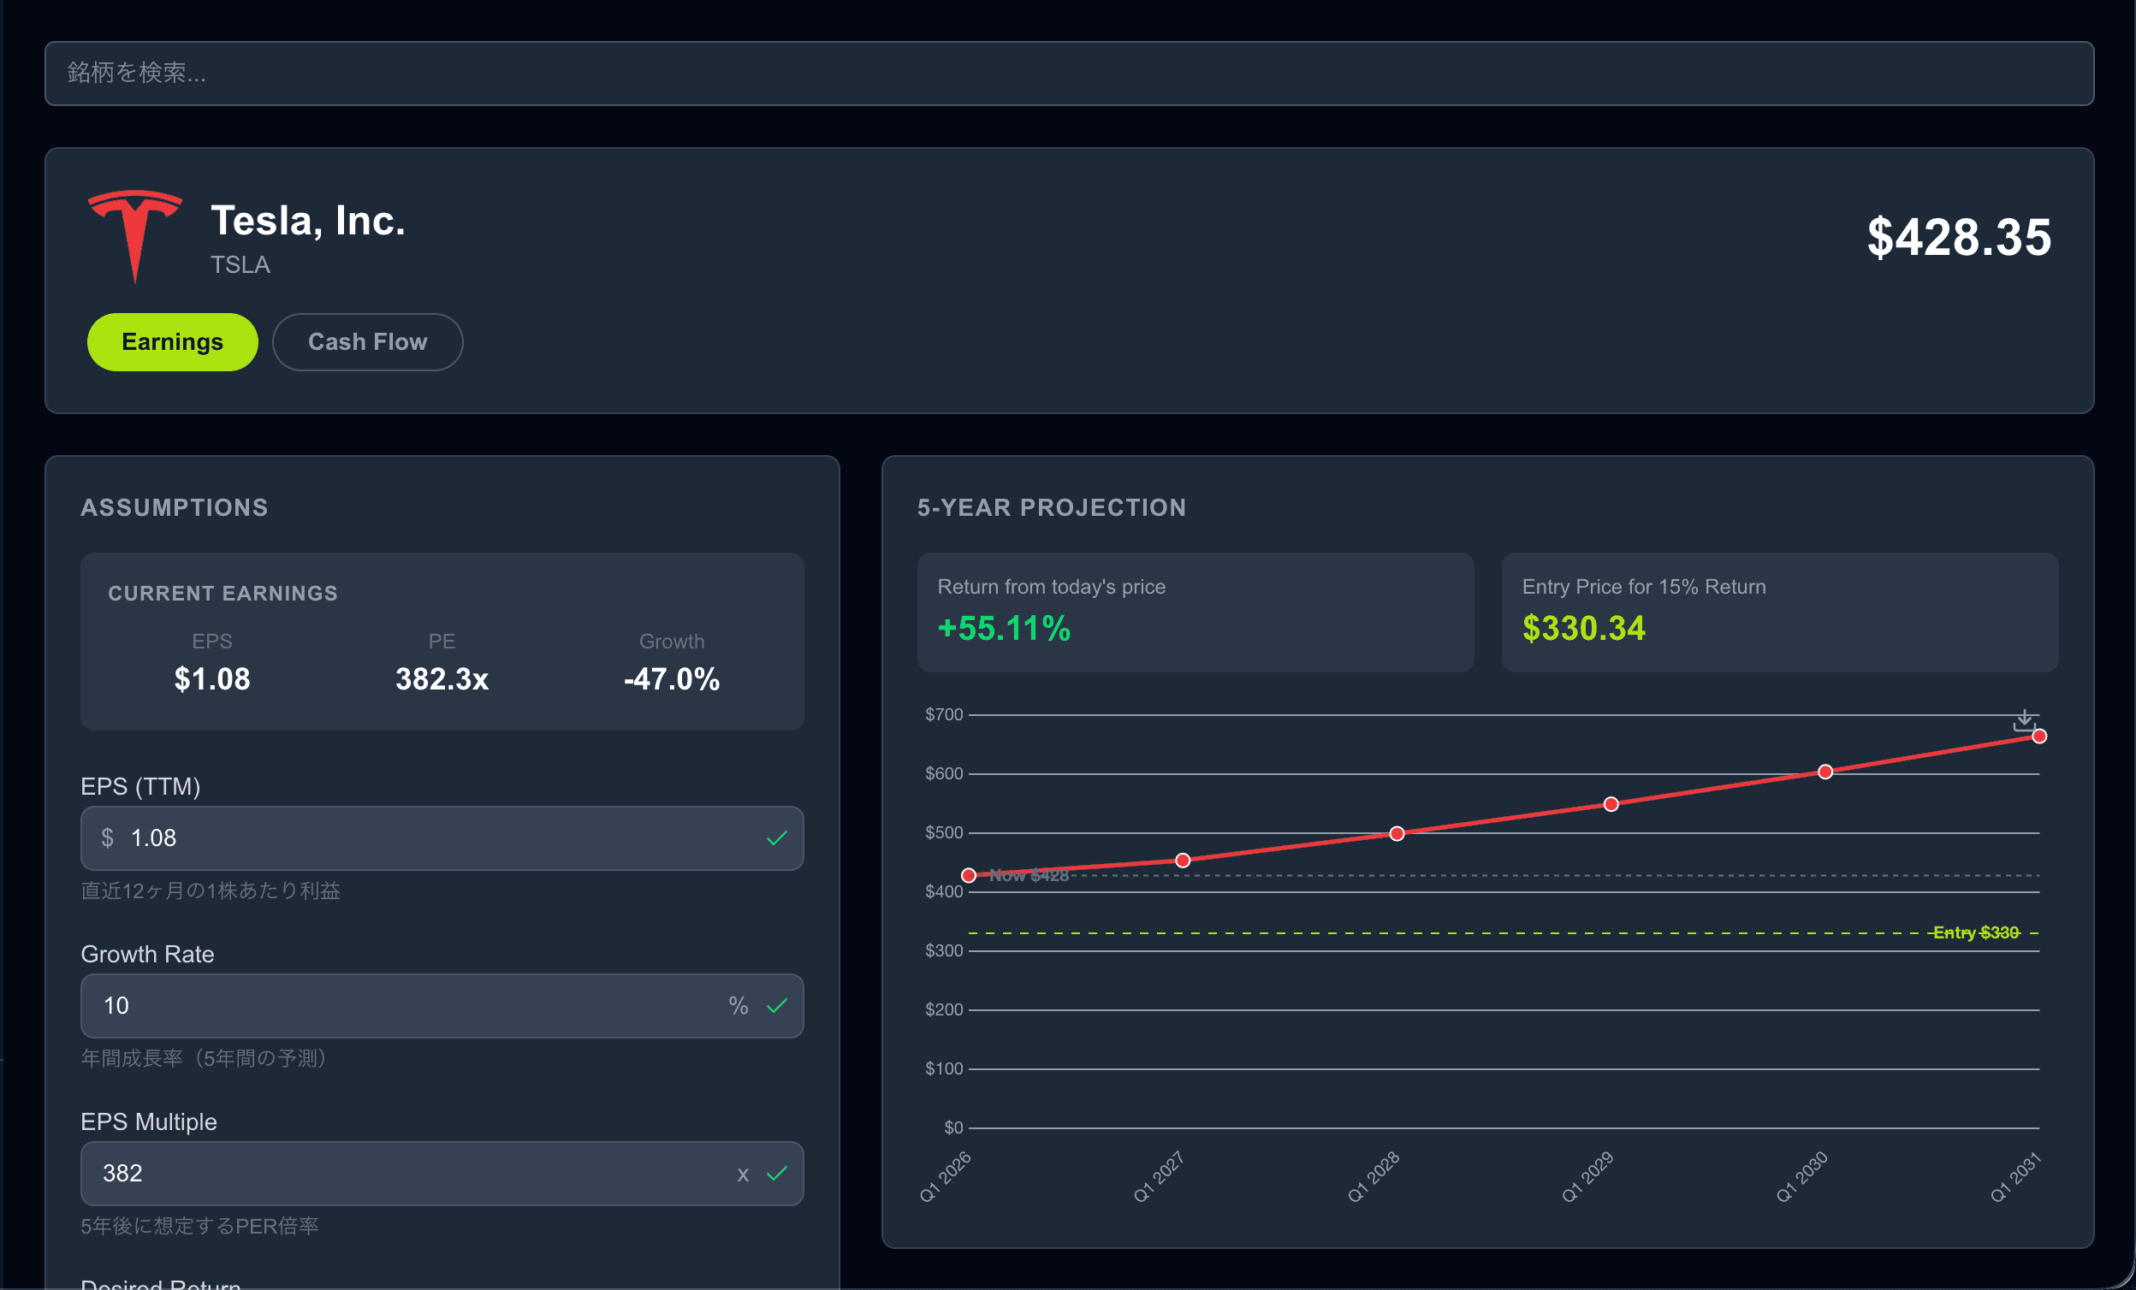Click the 年間成長率（5年間の予測） hint text
This screenshot has width=2136, height=1290.
tap(206, 1058)
